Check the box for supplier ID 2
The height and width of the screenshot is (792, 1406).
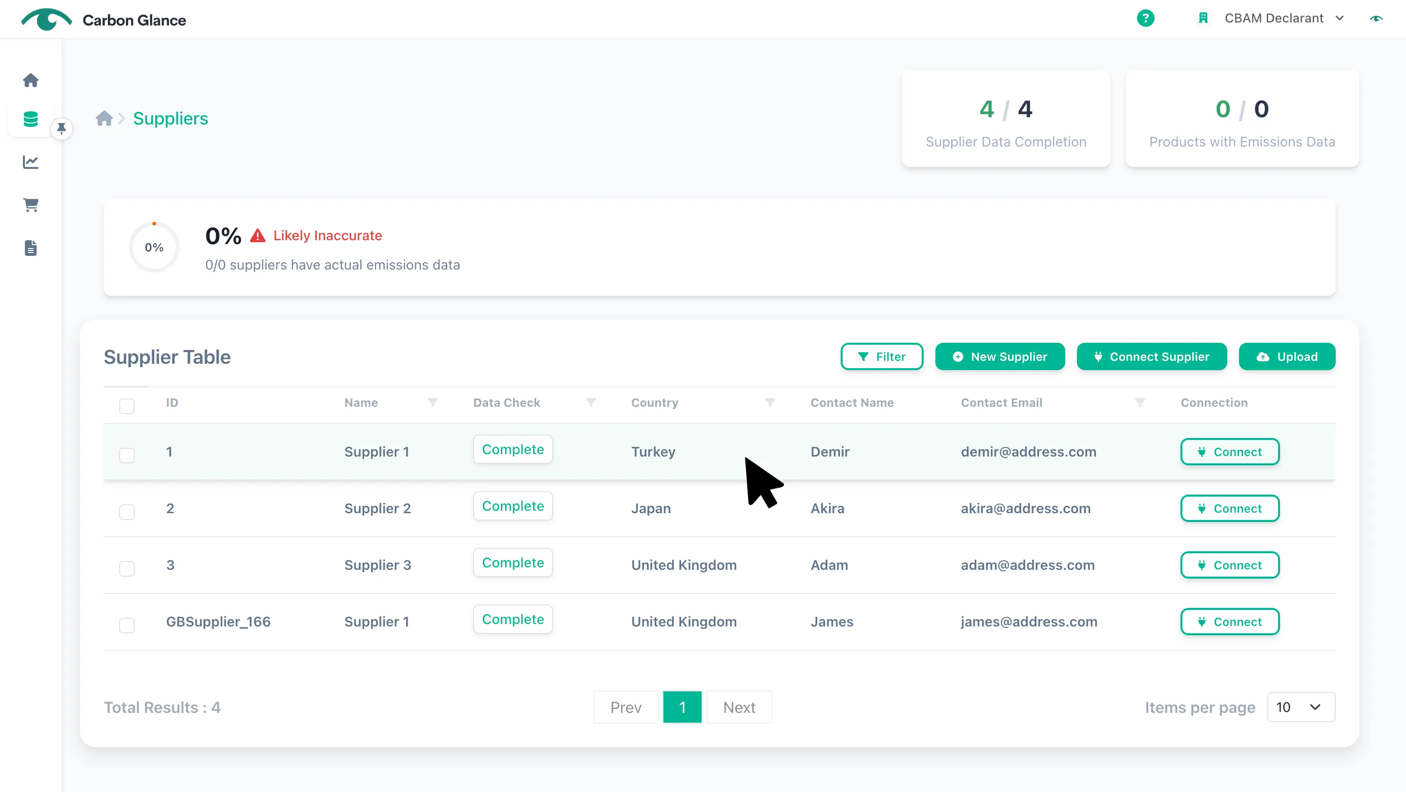pos(126,511)
